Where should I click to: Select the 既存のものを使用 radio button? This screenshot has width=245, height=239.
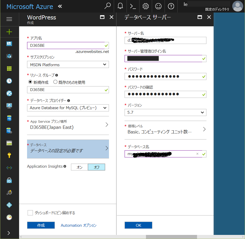tap(55, 82)
